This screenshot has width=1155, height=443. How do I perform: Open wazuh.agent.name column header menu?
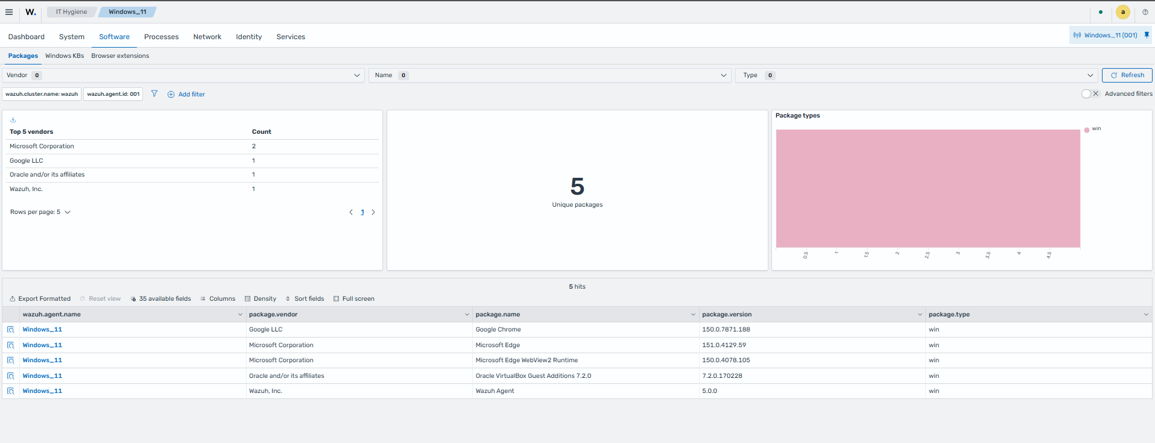coord(240,315)
